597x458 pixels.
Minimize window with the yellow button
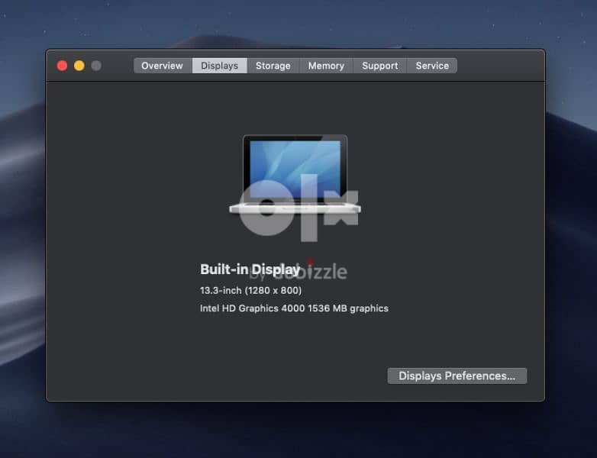tap(79, 66)
